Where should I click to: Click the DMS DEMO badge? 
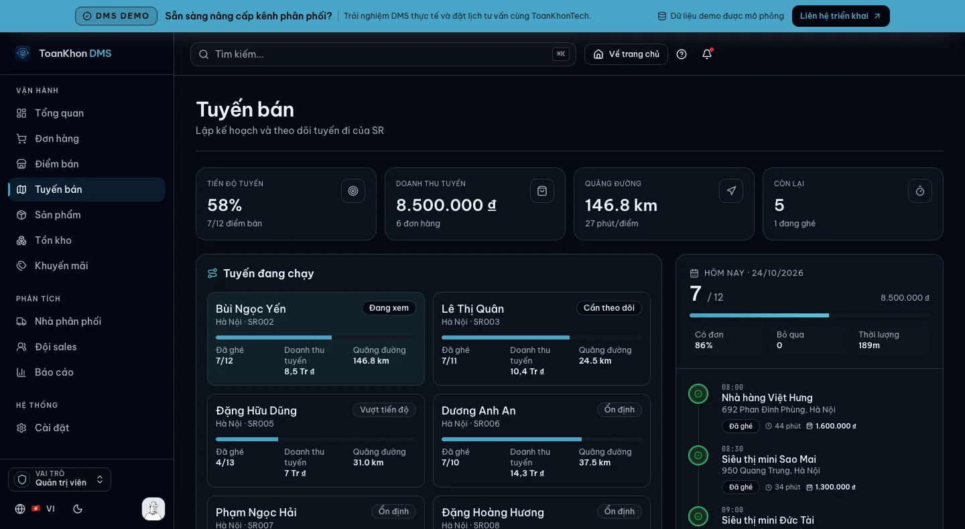(116, 16)
